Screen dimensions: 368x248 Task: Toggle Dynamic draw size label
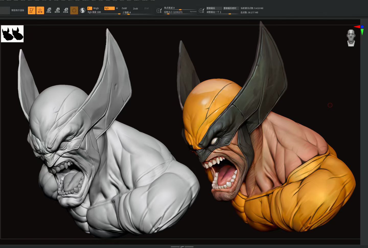[x=193, y=12]
